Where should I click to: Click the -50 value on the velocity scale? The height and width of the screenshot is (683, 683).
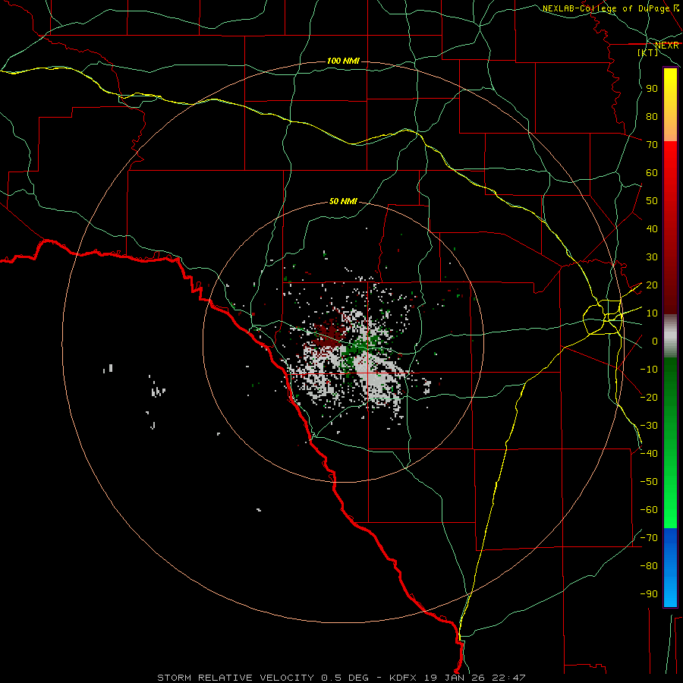(649, 482)
